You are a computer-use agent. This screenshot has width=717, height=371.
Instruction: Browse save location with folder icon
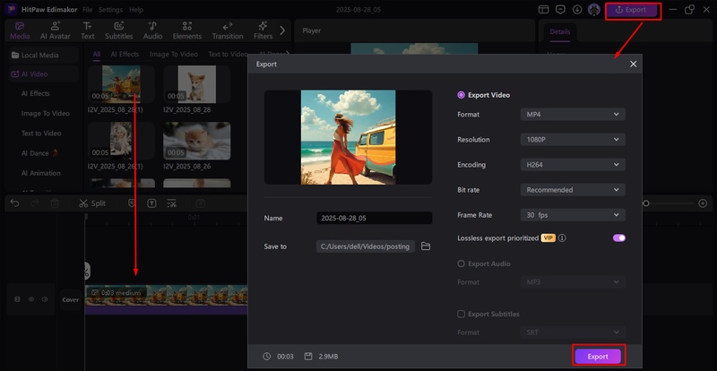pos(426,246)
